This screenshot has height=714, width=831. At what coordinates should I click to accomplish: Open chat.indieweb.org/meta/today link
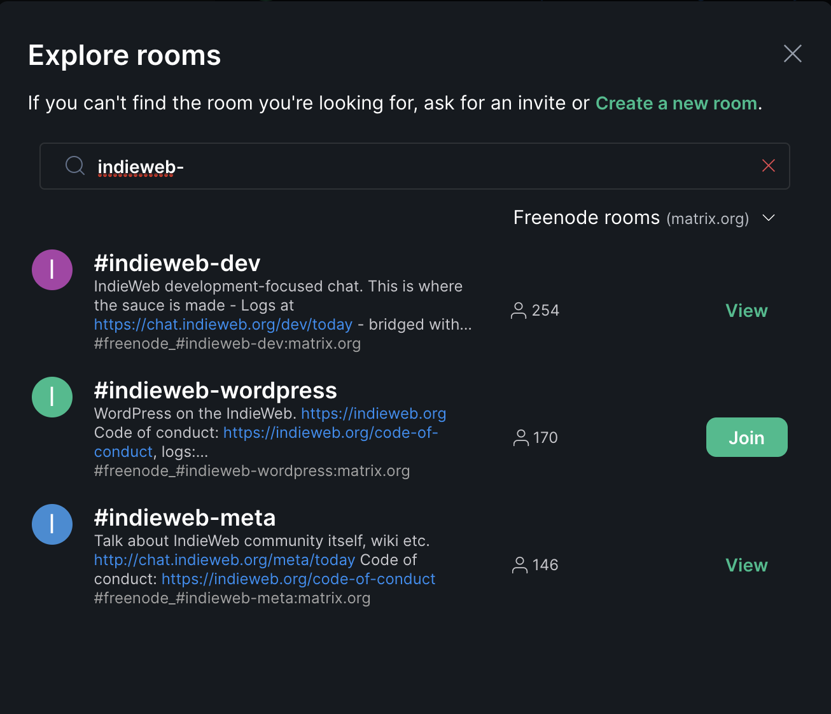point(225,560)
